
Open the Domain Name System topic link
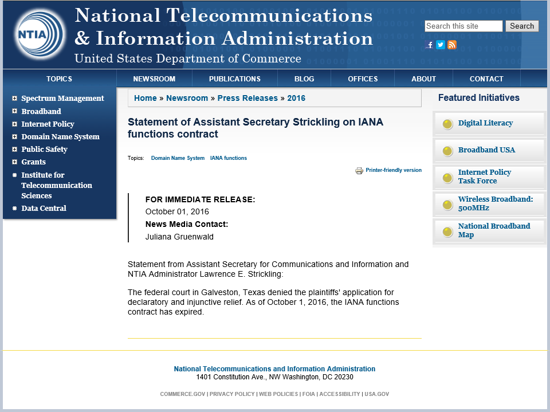178,158
